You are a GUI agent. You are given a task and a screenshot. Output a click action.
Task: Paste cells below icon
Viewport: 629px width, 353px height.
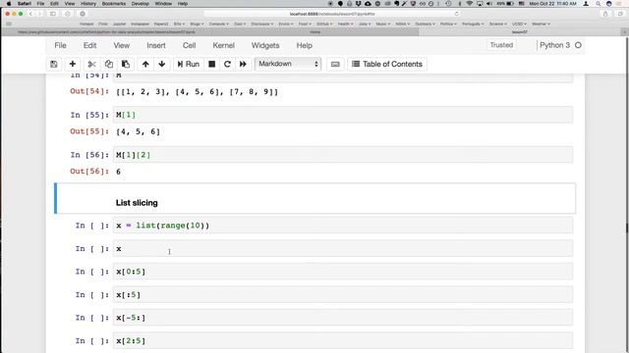pos(126,64)
